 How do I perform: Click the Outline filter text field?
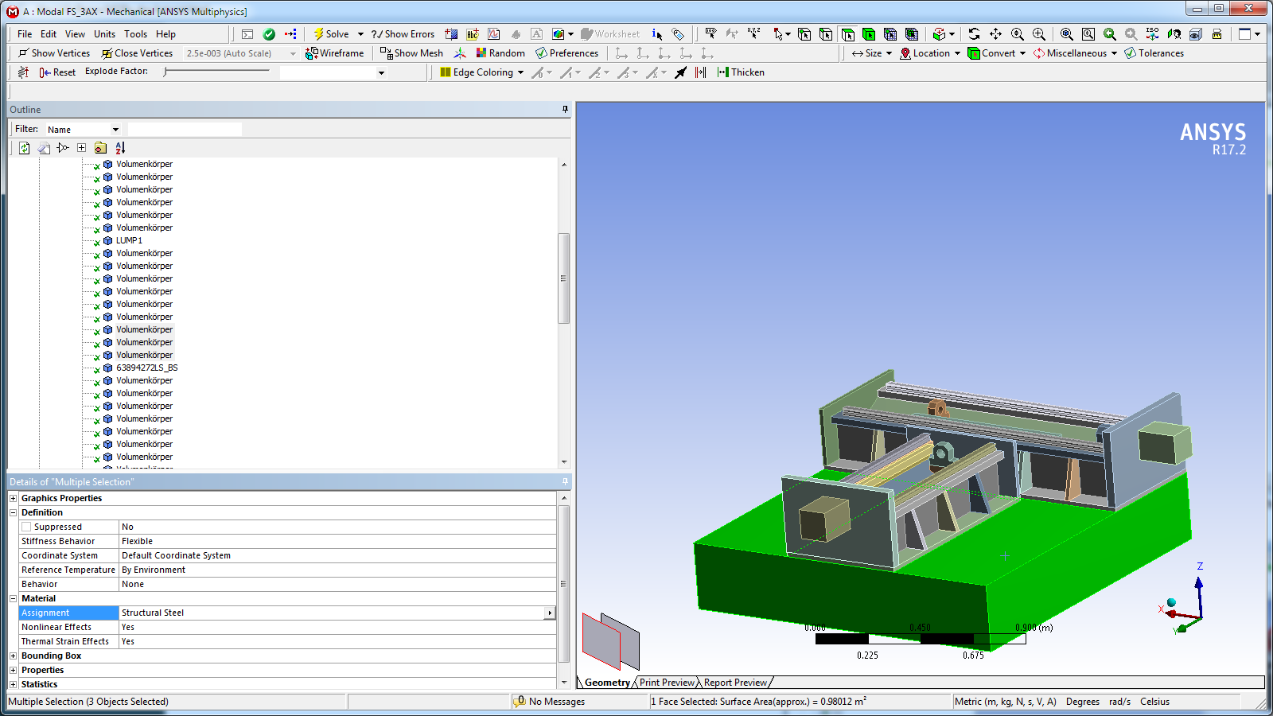click(x=185, y=129)
